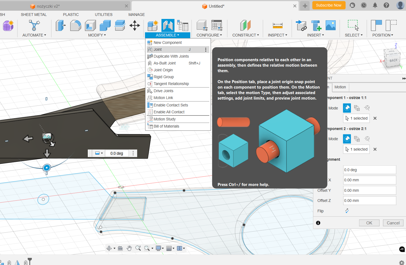The height and width of the screenshot is (265, 406).
Task: Open the MODIFY dropdown menu
Action: pos(97,35)
